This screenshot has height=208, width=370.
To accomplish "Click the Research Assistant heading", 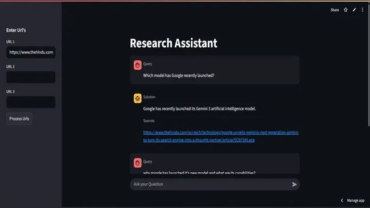I will coord(174,43).
